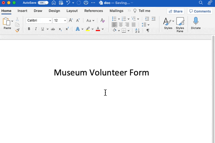Toggle the AutoSave switch
Screen dimensions: 215x143
43,3
